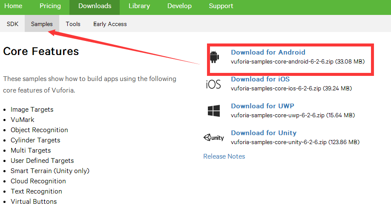
Task: Navigate to the Develop menu
Action: 179,6
